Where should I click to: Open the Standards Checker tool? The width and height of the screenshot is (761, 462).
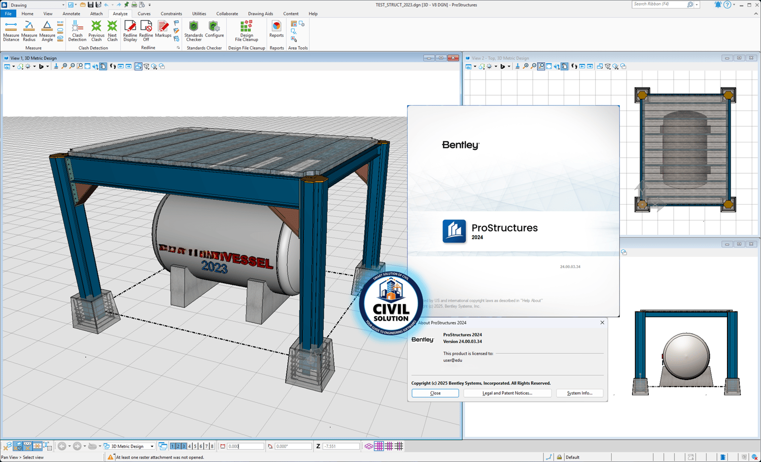[x=193, y=31]
